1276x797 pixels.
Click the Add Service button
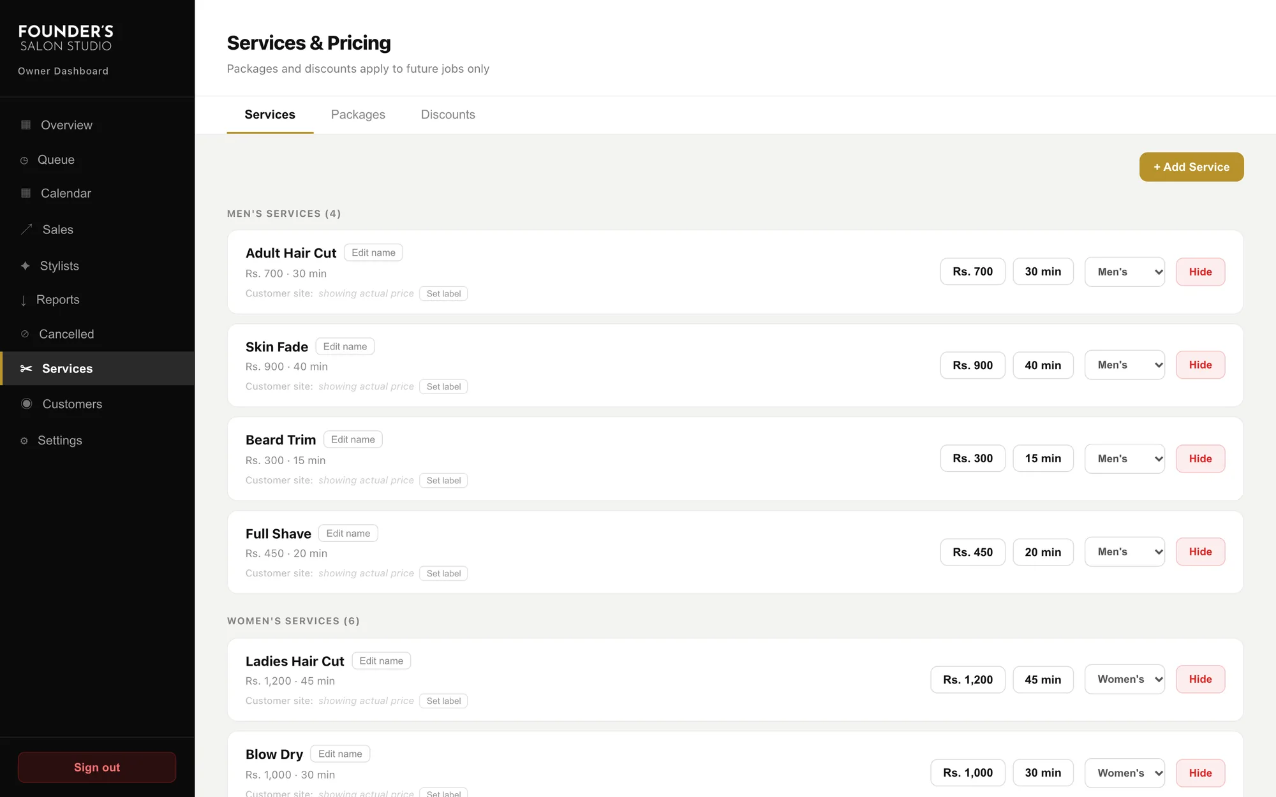click(1191, 167)
